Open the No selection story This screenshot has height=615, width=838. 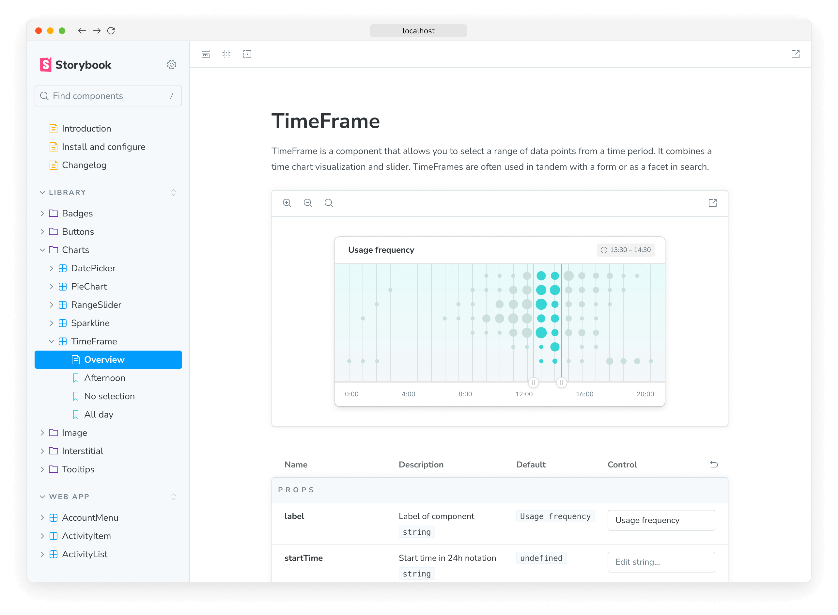tap(110, 396)
